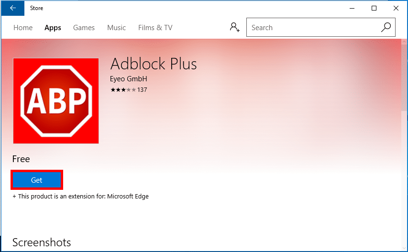The height and width of the screenshot is (252, 408).
Task: Minimize the Store window
Action: click(x=352, y=8)
